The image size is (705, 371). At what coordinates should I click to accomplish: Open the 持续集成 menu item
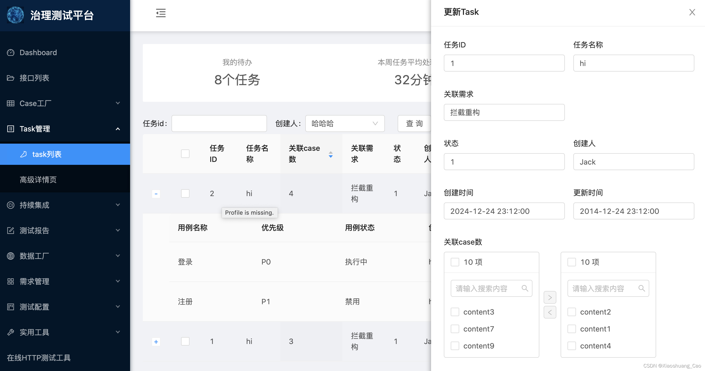pos(65,205)
